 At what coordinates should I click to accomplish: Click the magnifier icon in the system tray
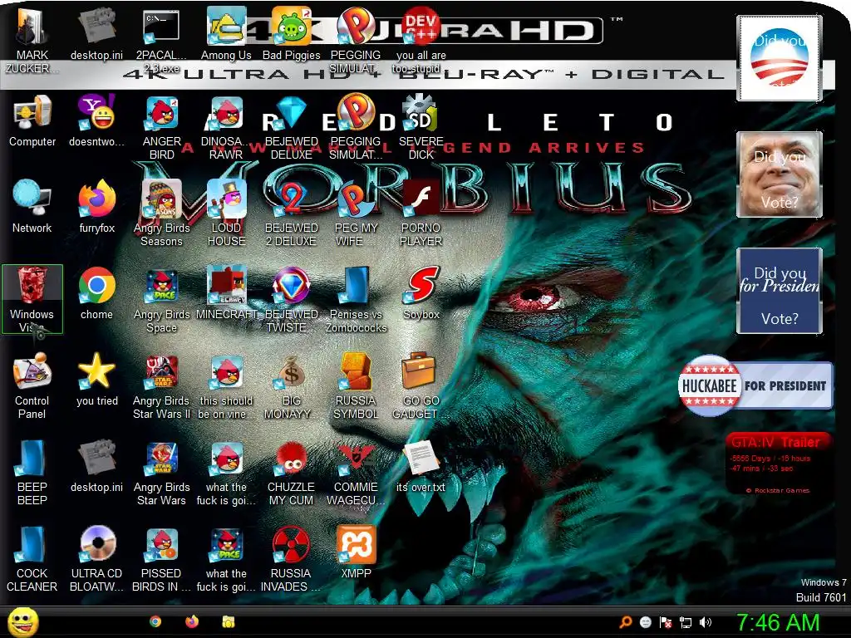coord(626,622)
